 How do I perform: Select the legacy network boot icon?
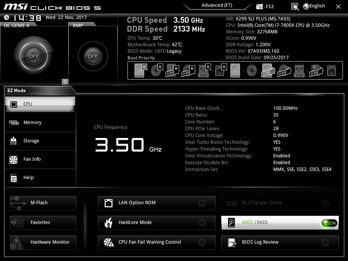[x=331, y=71]
